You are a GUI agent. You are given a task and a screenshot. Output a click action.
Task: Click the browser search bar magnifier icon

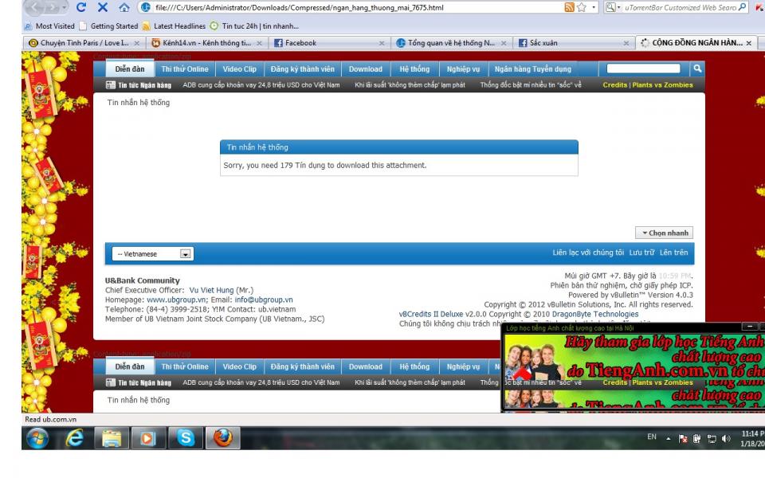pos(743,7)
